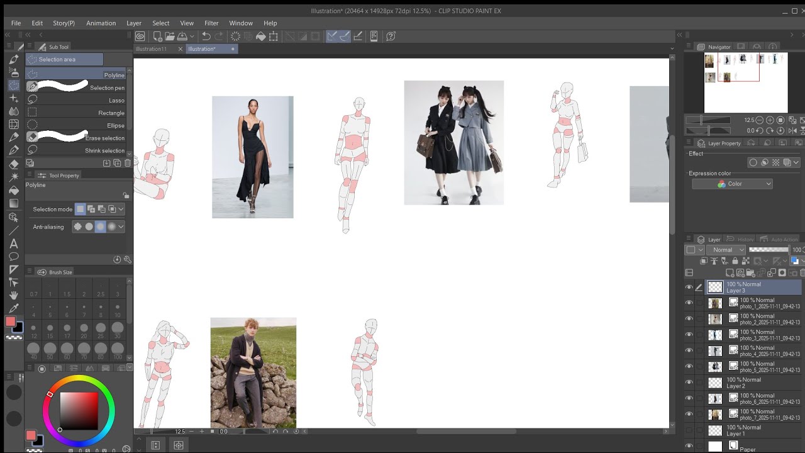Select the Eraser tool
This screenshot has width=805, height=453.
click(x=14, y=164)
